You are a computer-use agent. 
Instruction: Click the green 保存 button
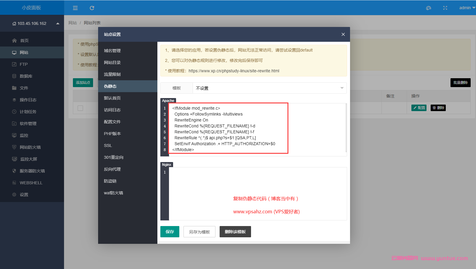coord(170,232)
